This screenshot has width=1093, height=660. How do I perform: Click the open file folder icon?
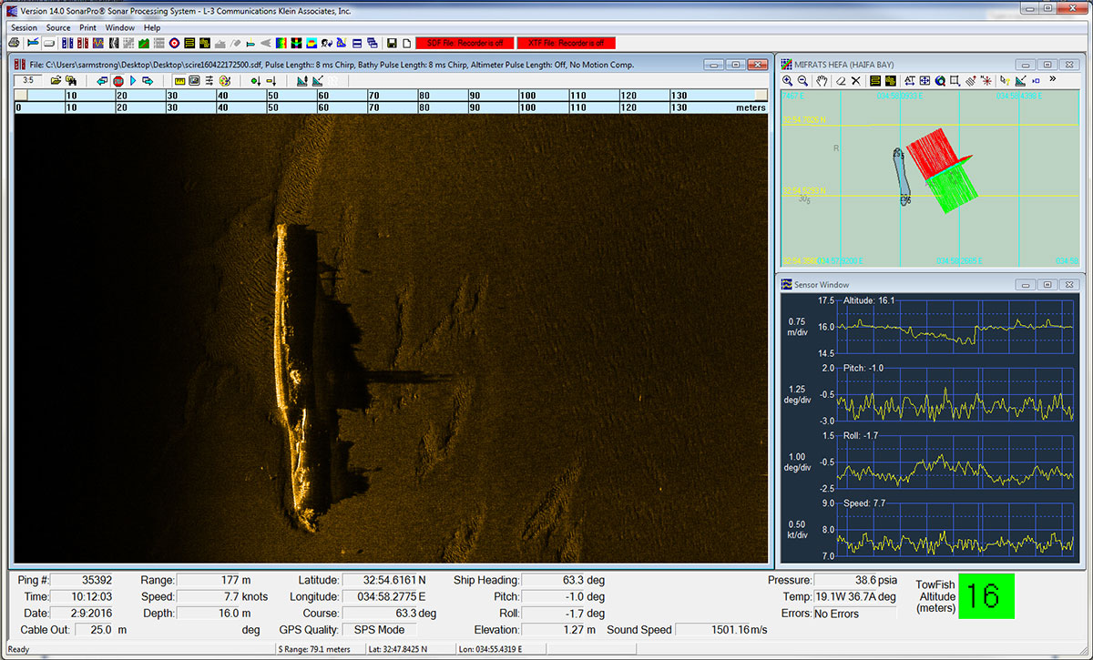coord(56,81)
